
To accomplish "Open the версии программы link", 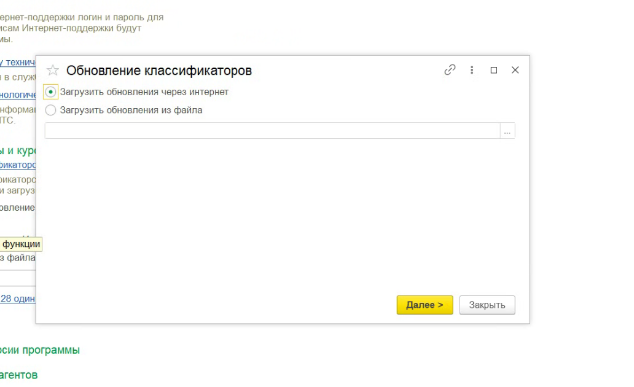I will pyautogui.click(x=40, y=350).
